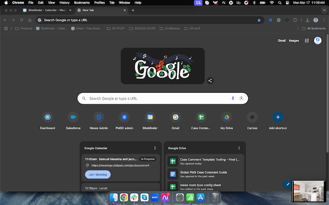Open the Gmail link at top right
The height and width of the screenshot is (205, 329).
282,41
